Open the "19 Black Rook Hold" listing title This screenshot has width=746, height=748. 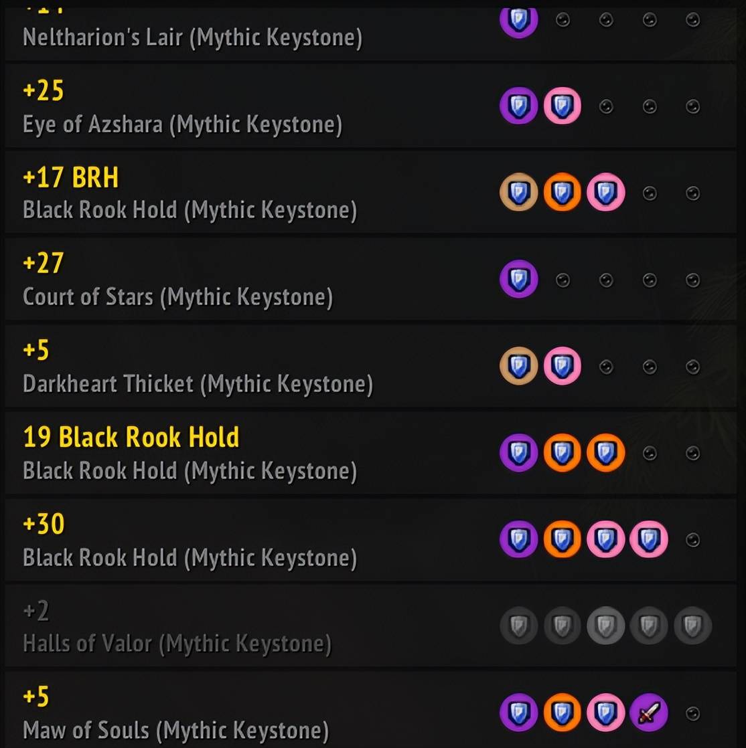tap(131, 438)
